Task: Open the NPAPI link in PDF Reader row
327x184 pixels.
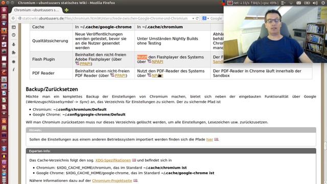Action: coord(157,76)
